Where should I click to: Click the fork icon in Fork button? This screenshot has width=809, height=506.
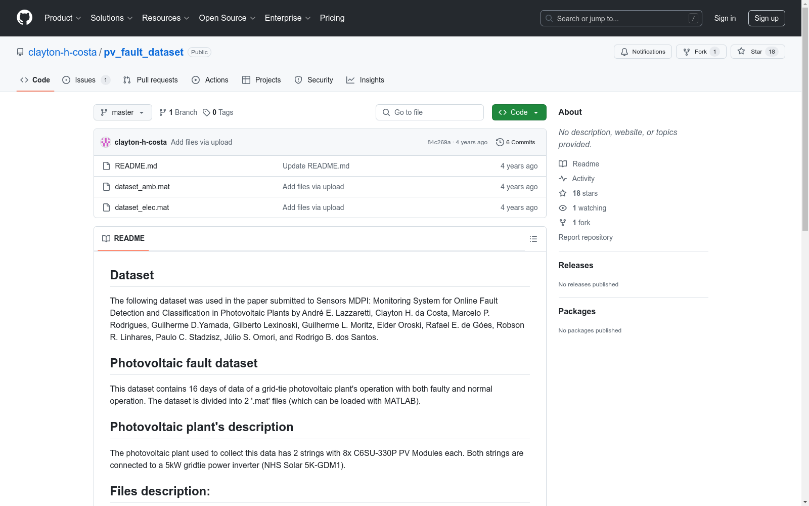[x=687, y=52]
